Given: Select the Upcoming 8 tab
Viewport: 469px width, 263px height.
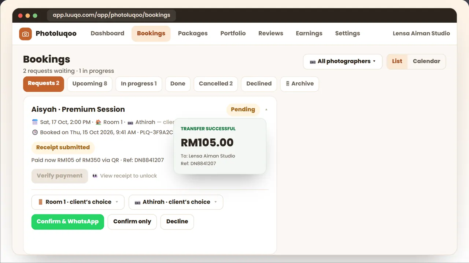Looking at the screenshot, I should [x=90, y=84].
